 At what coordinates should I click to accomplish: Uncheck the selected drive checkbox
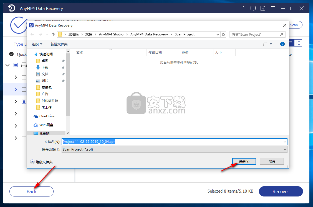[16, 65]
